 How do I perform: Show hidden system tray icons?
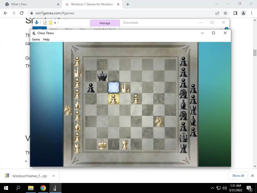pyautogui.click(x=212, y=188)
